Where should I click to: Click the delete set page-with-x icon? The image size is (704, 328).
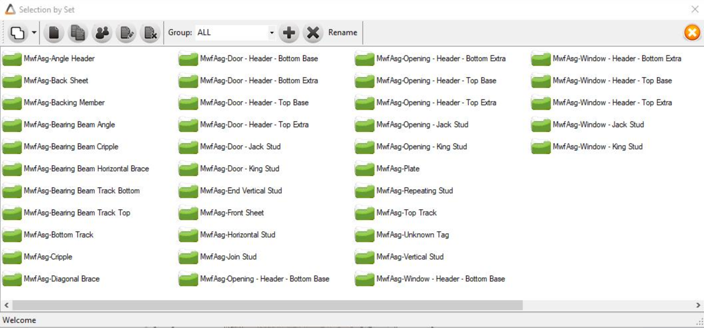150,33
